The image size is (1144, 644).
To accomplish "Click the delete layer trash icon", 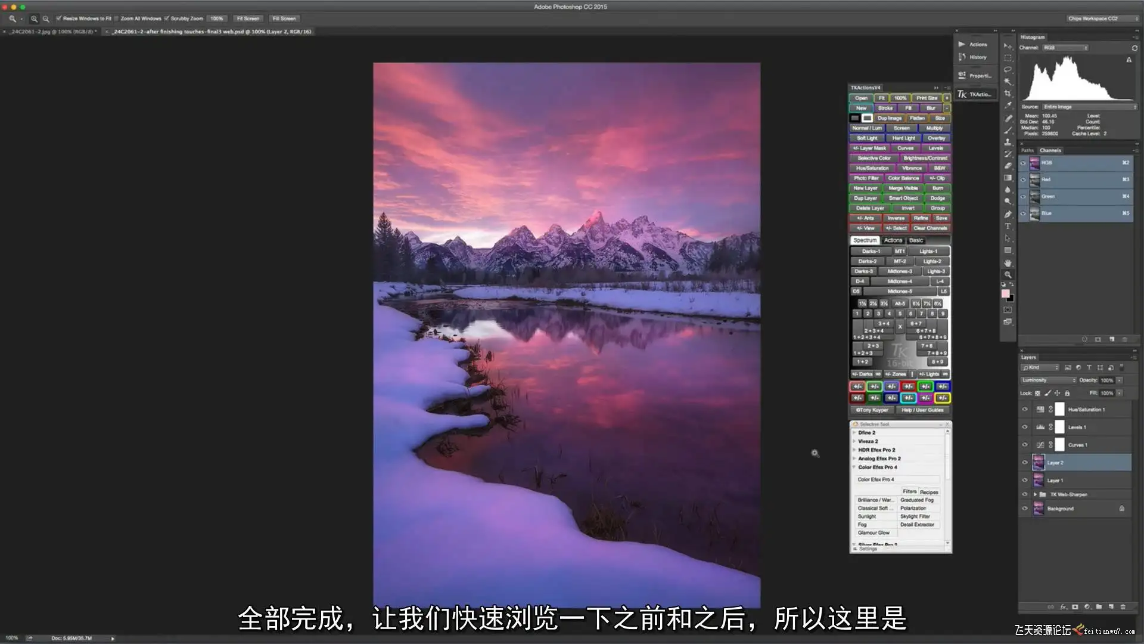I will (x=1123, y=607).
